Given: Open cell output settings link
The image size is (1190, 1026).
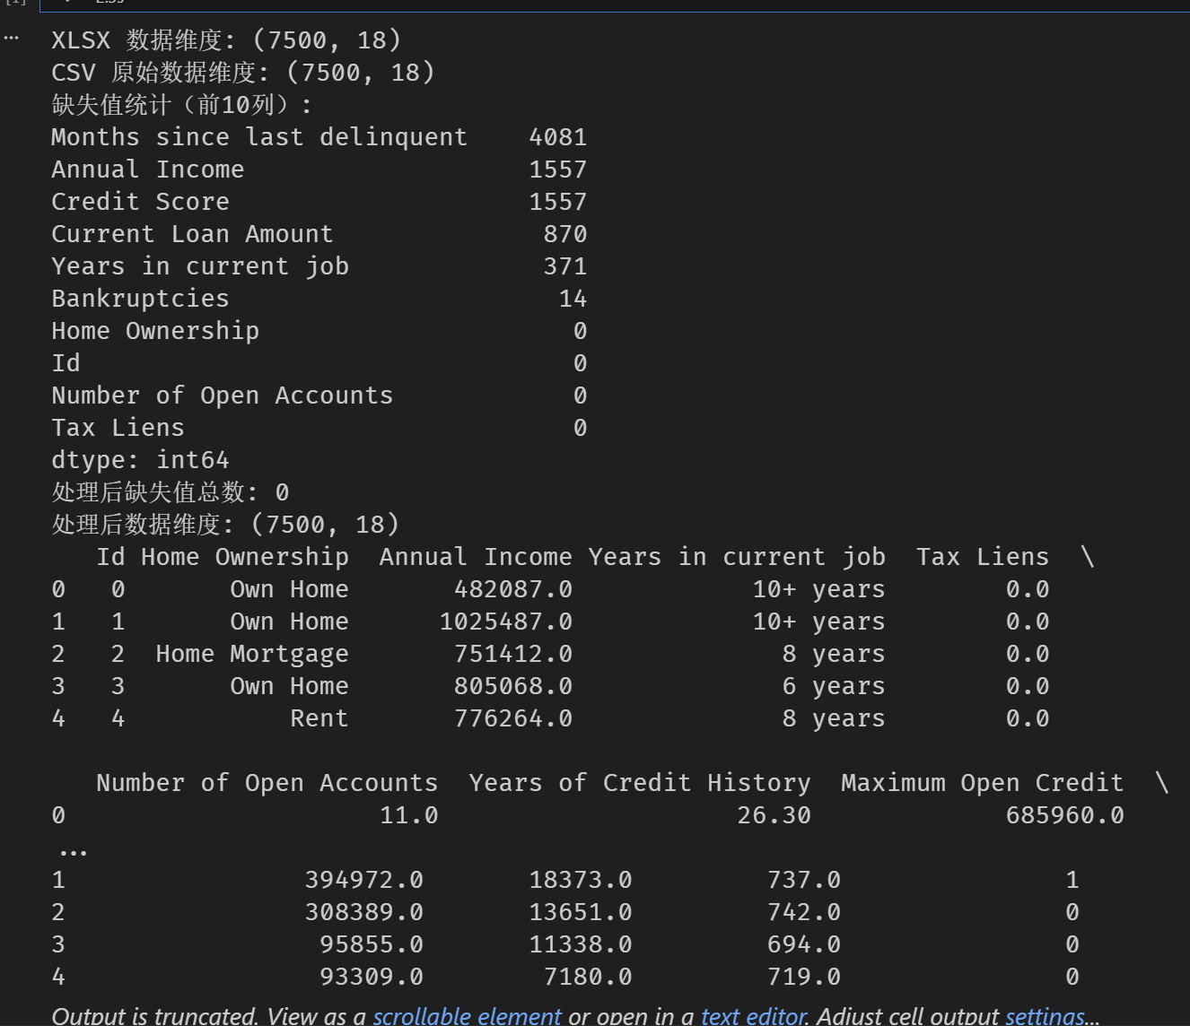Looking at the screenshot, I should click(x=1045, y=1015).
